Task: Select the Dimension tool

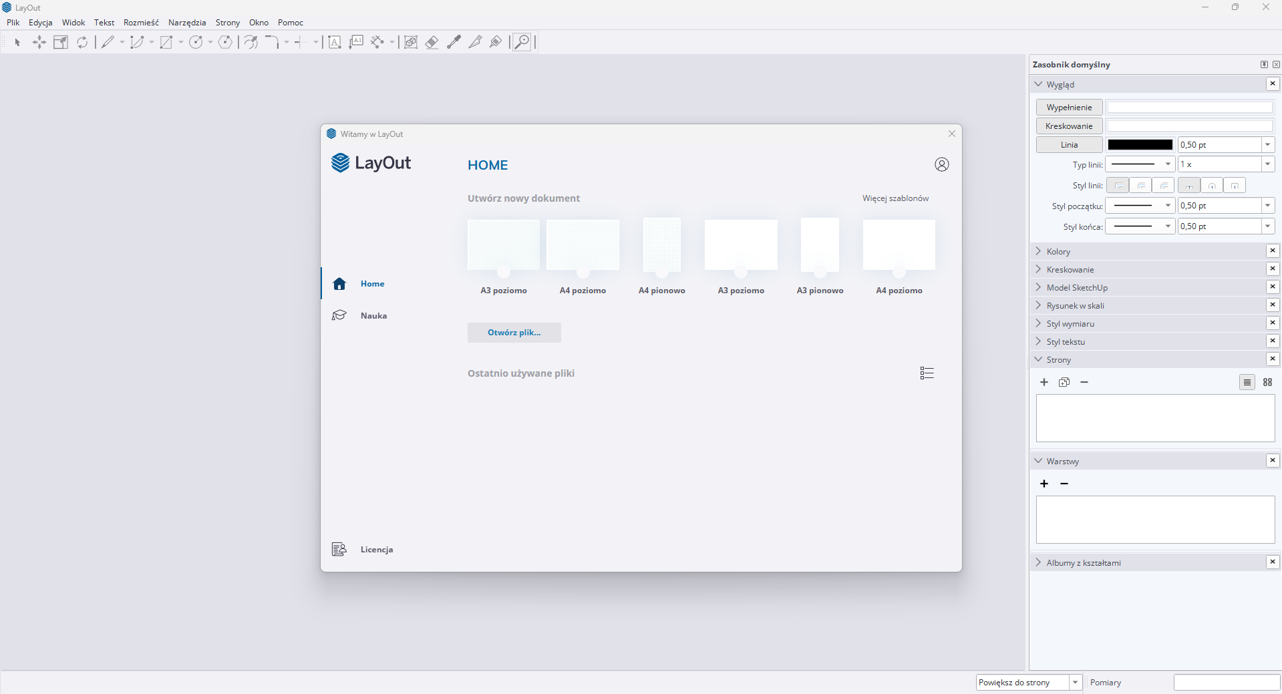Action: tap(377, 42)
